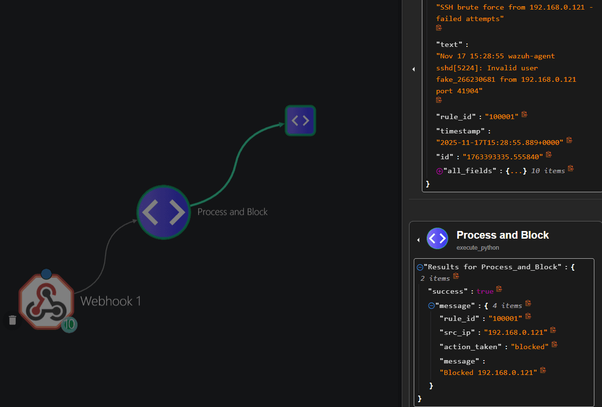
Task: Copy the id 1763393335.555840 value
Action: click(548, 154)
